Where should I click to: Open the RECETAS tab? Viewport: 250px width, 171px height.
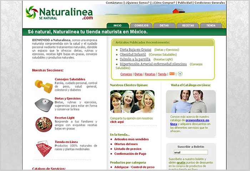pyautogui.click(x=188, y=26)
